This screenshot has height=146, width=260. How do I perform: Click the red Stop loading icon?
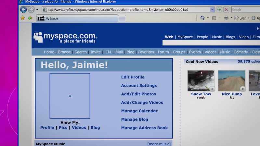(x=226, y=10)
